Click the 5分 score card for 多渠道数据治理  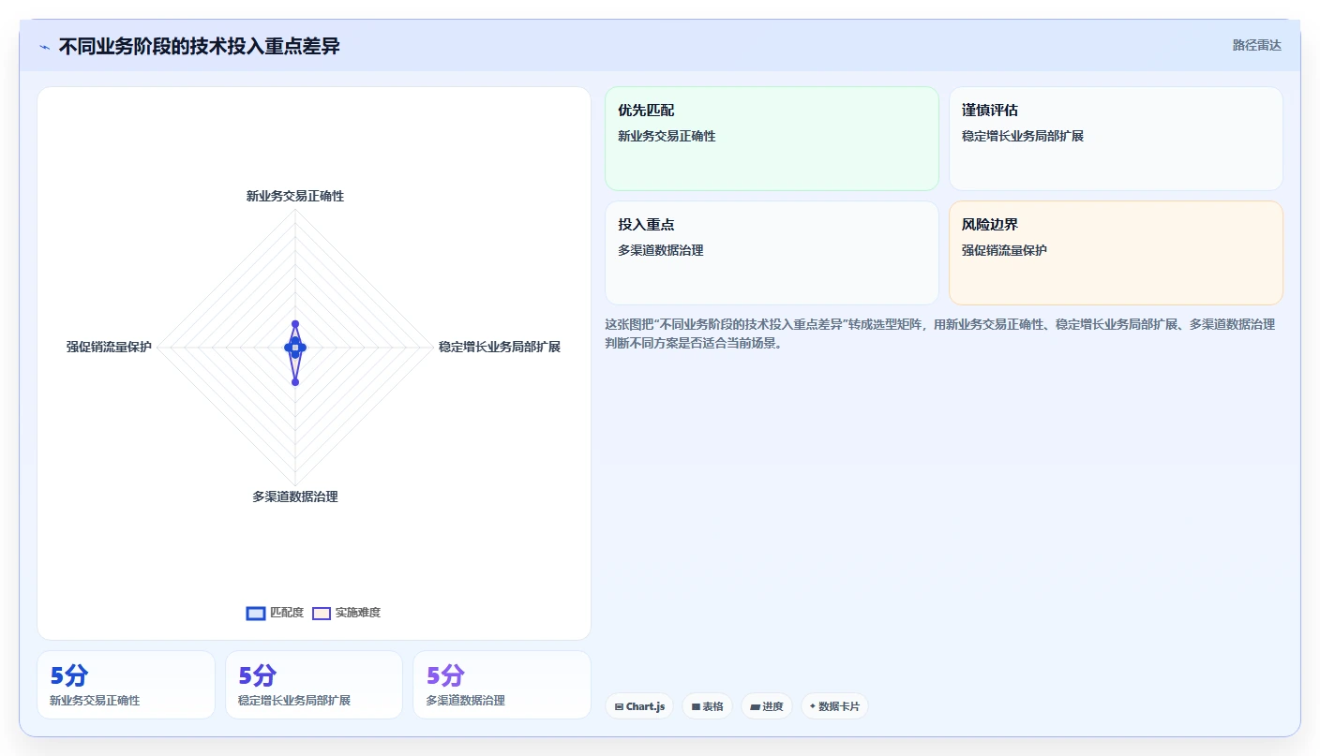coord(502,685)
